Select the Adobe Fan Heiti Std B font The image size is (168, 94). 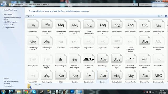tap(61, 24)
